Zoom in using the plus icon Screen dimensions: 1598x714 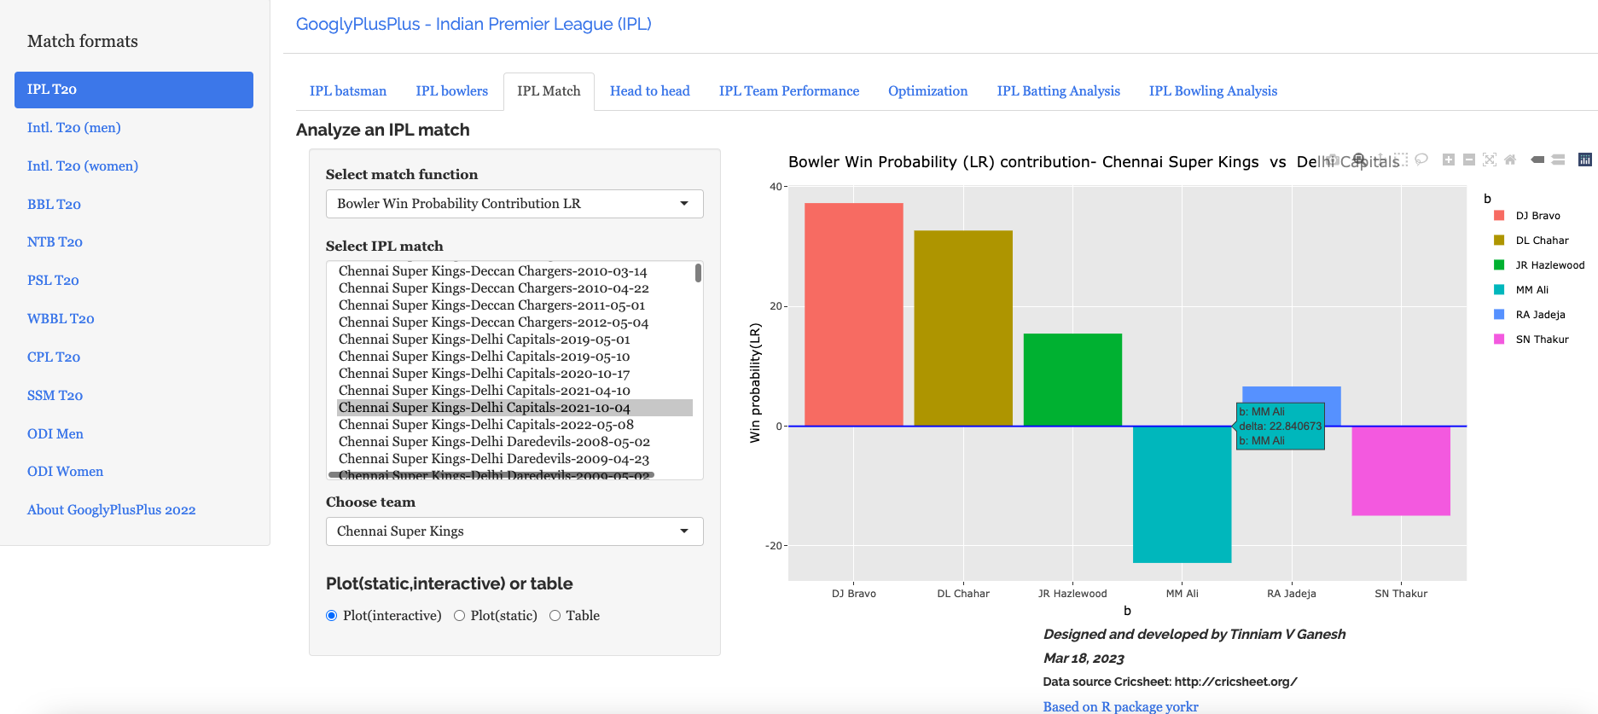1449,160
